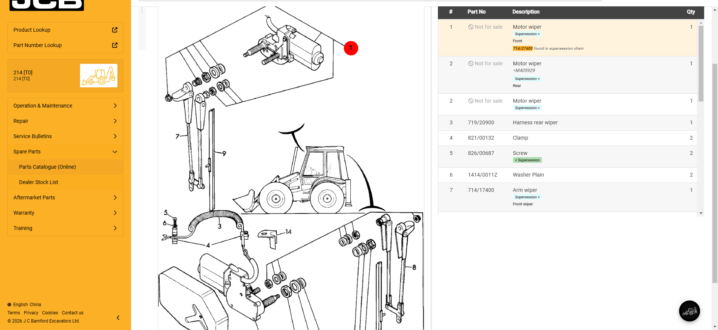Open the Privacy link in footer
This screenshot has height=330, width=718.
(31, 313)
